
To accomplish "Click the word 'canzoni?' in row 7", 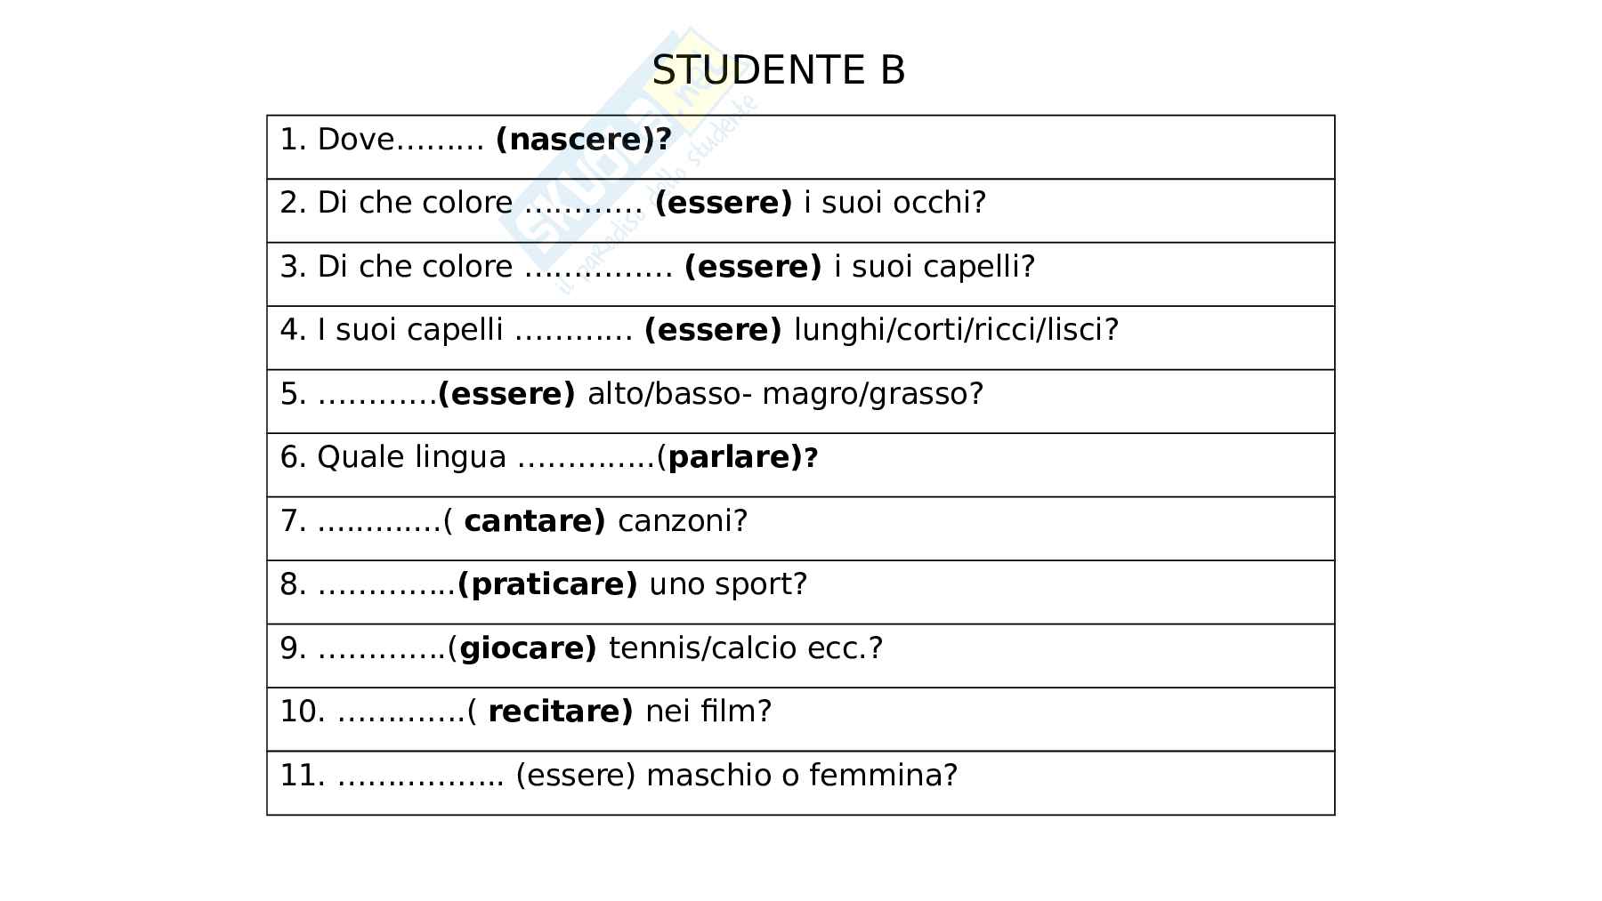I will pyautogui.click(x=683, y=521).
